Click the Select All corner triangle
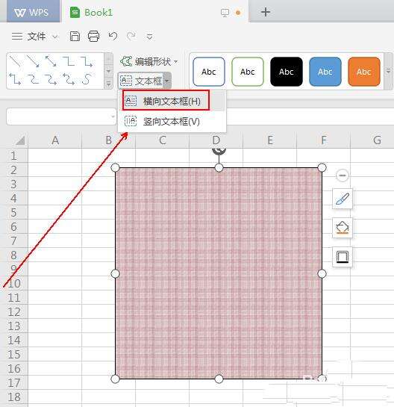This screenshot has width=394, height=407. click(20, 140)
